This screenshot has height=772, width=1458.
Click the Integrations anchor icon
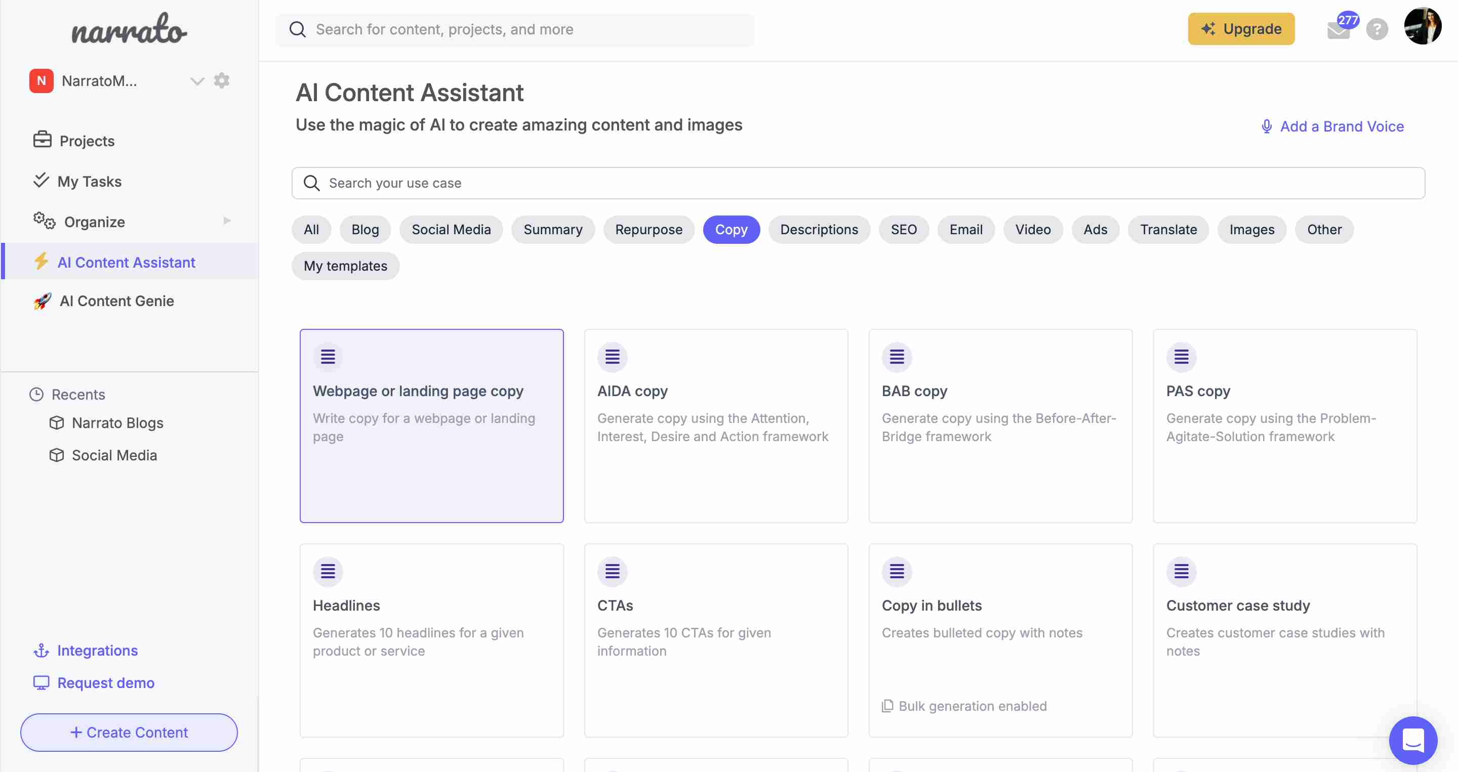[42, 651]
